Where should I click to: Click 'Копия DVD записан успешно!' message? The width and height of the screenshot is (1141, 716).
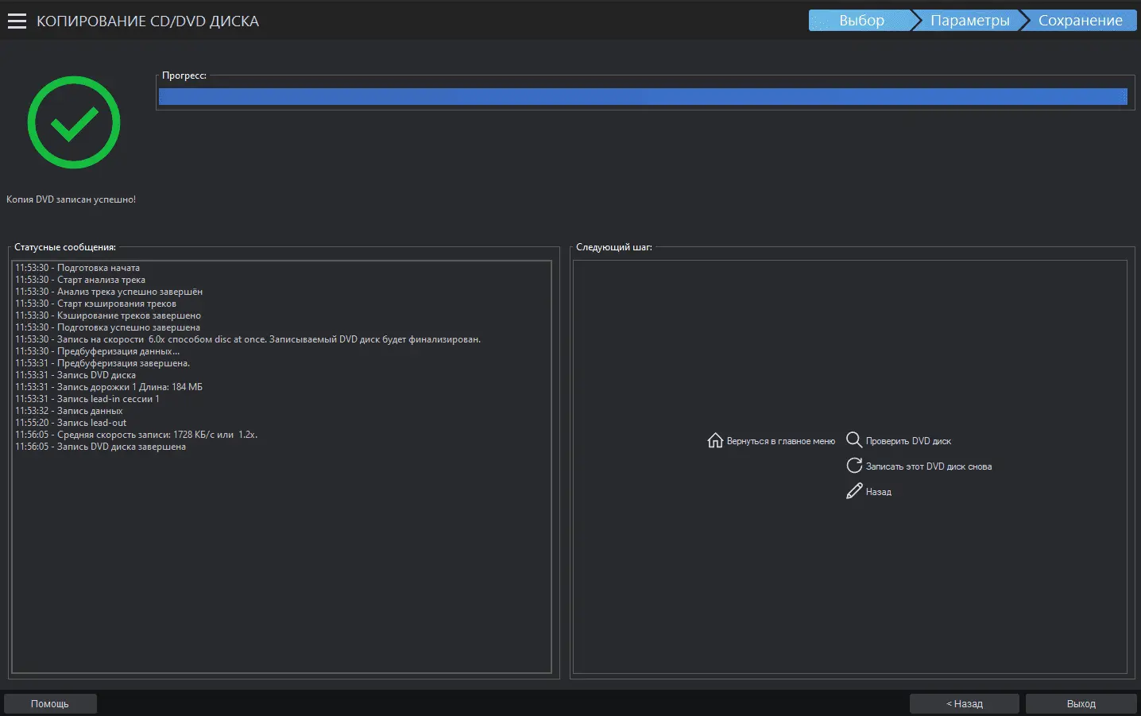tap(71, 199)
